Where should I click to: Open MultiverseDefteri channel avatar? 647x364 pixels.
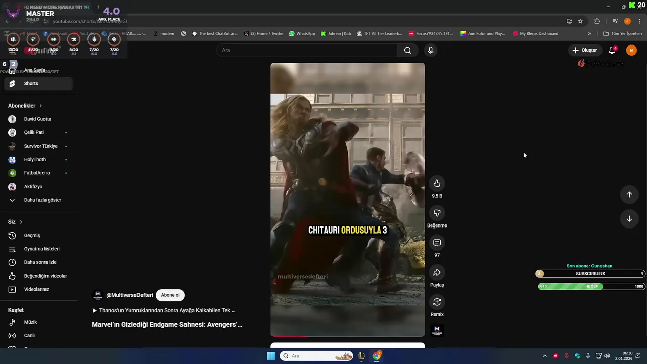click(x=98, y=295)
